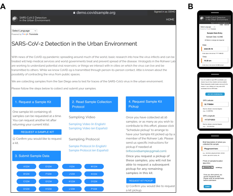Click the REQUEST KIT PICKUP button
The width and height of the screenshot is (233, 196).
point(141,181)
